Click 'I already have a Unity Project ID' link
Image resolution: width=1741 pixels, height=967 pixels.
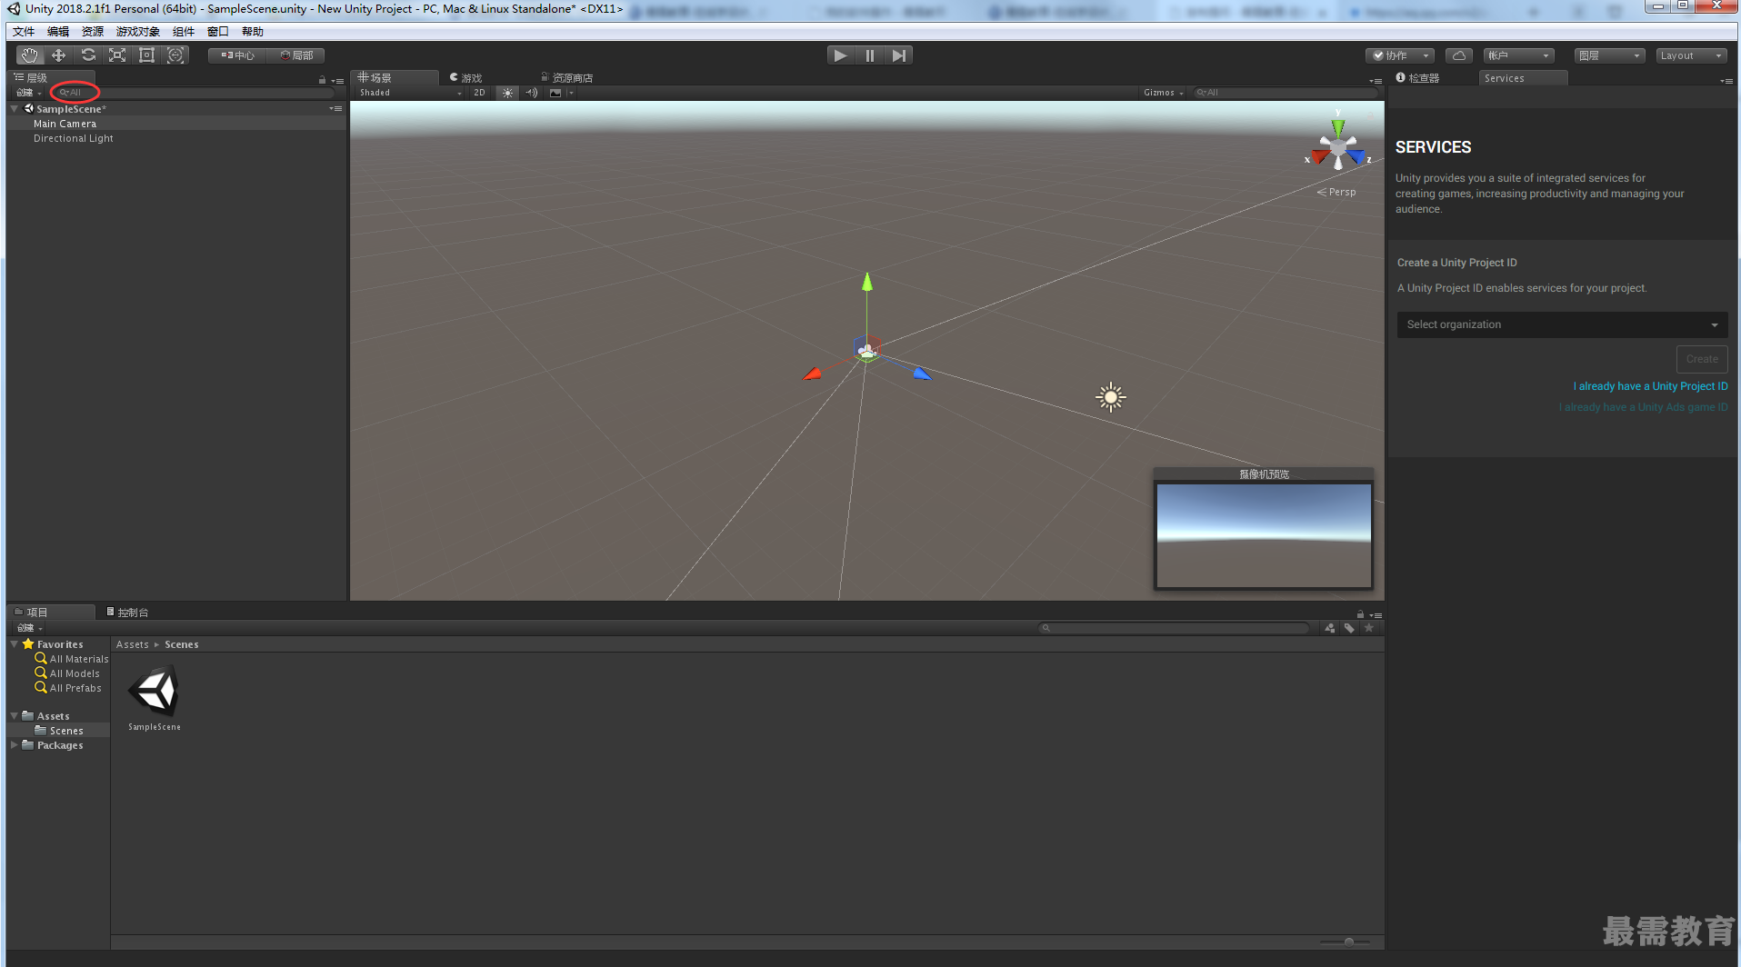click(1650, 386)
